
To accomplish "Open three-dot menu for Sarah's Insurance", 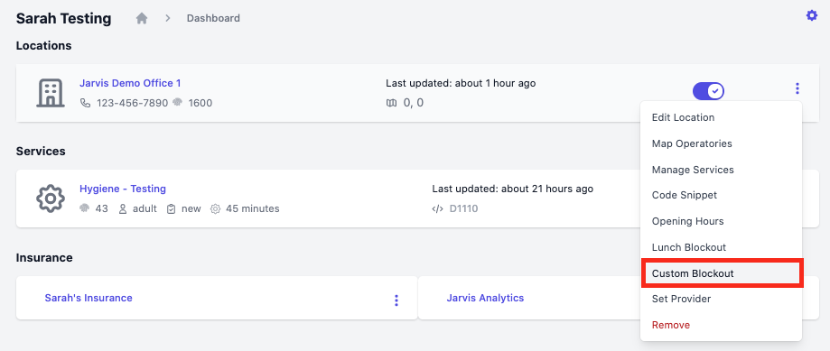I will pyautogui.click(x=396, y=300).
